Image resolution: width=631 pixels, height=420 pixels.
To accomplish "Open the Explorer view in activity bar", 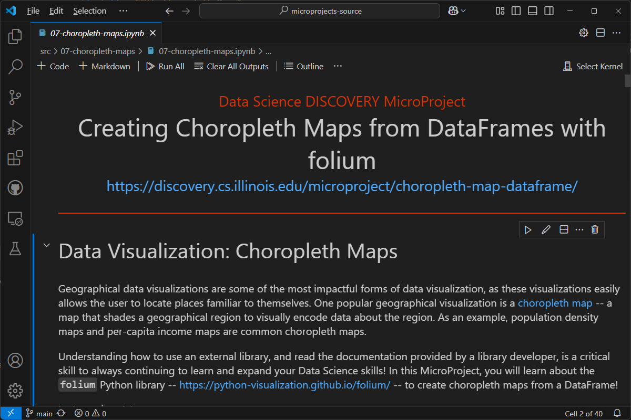I will tap(15, 36).
